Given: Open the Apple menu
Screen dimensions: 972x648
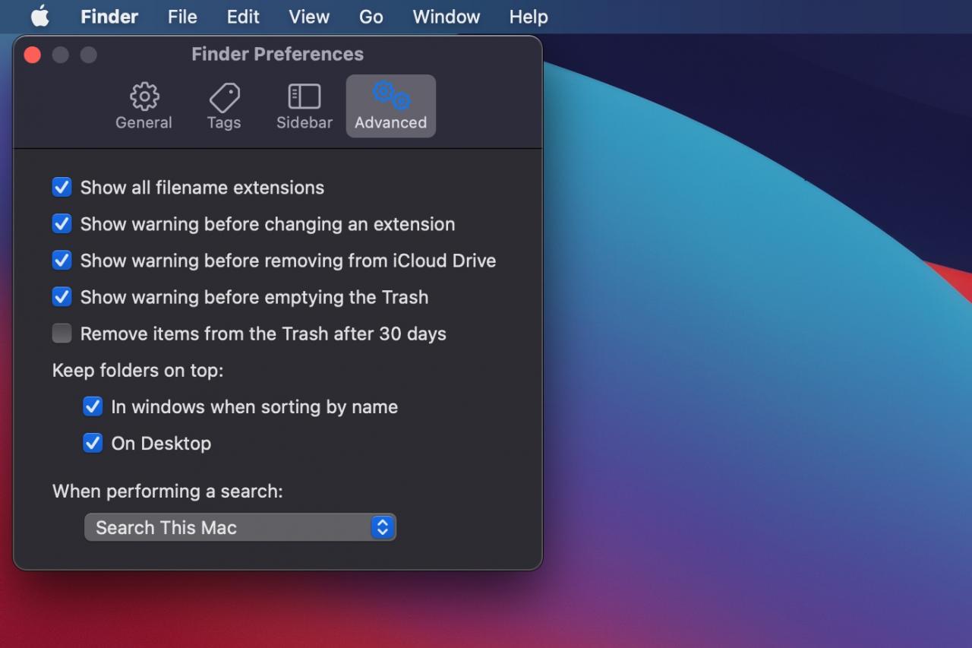Looking at the screenshot, I should click(40, 16).
